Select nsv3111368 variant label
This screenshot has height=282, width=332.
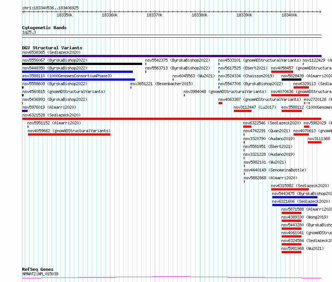click(x=319, y=139)
